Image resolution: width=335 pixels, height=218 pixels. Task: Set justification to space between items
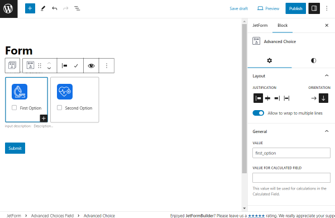tap(286, 98)
